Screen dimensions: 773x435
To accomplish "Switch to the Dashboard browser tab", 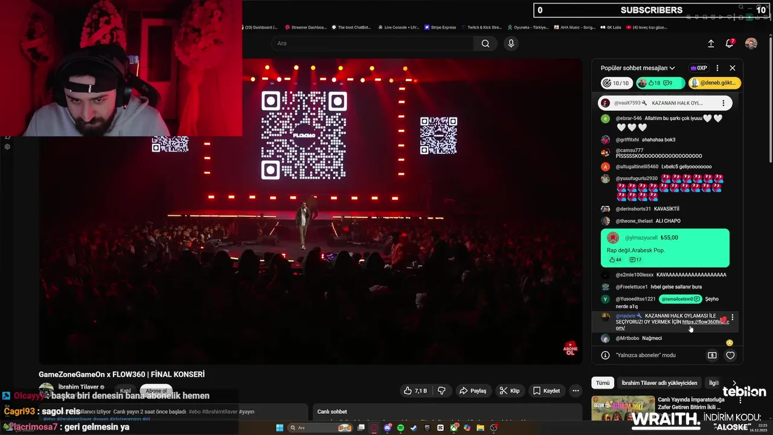I will [261, 27].
